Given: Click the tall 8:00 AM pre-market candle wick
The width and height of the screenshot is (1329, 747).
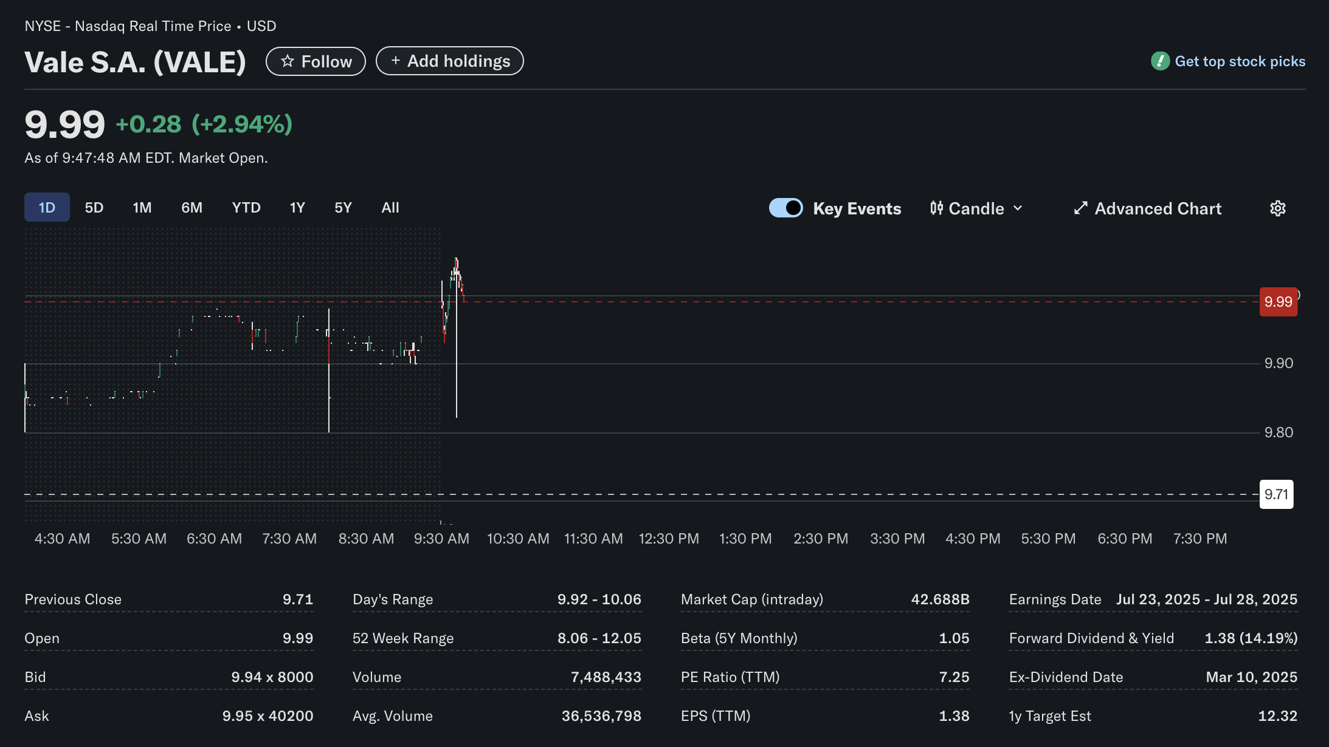Looking at the screenshot, I should pos(329,370).
